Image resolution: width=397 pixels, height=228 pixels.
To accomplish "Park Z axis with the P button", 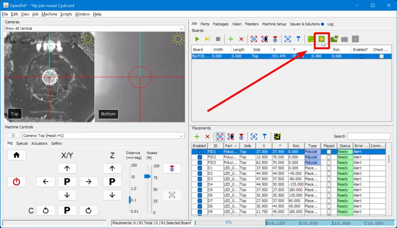I will click(x=112, y=181).
